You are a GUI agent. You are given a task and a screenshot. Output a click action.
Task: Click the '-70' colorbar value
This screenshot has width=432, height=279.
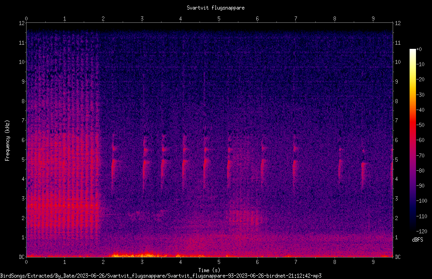pos(420,156)
